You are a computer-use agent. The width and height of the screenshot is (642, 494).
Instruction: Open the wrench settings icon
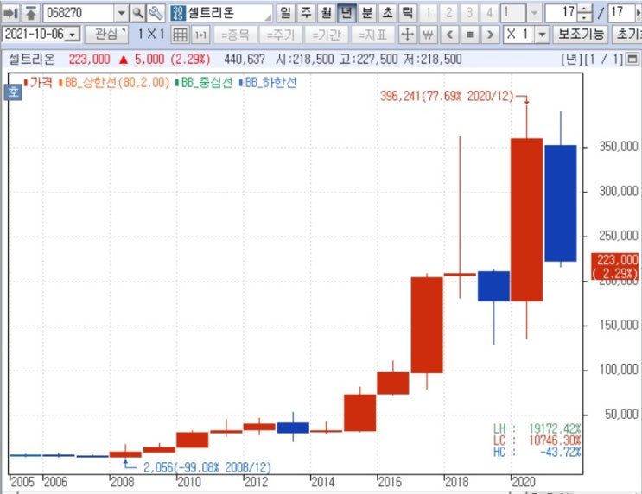point(156,13)
